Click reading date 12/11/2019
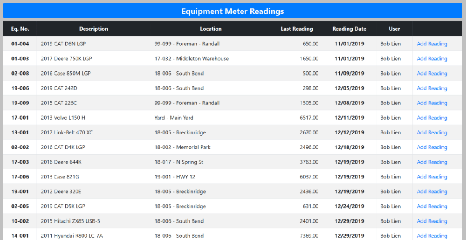Viewport: 466px width, 240px height. tap(349, 117)
